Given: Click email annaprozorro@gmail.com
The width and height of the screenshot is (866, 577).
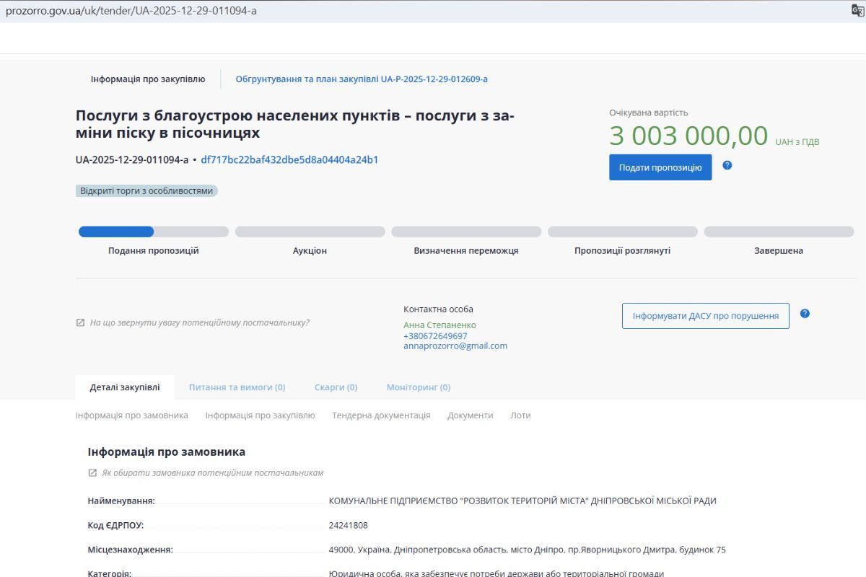Looking at the screenshot, I should [x=455, y=345].
